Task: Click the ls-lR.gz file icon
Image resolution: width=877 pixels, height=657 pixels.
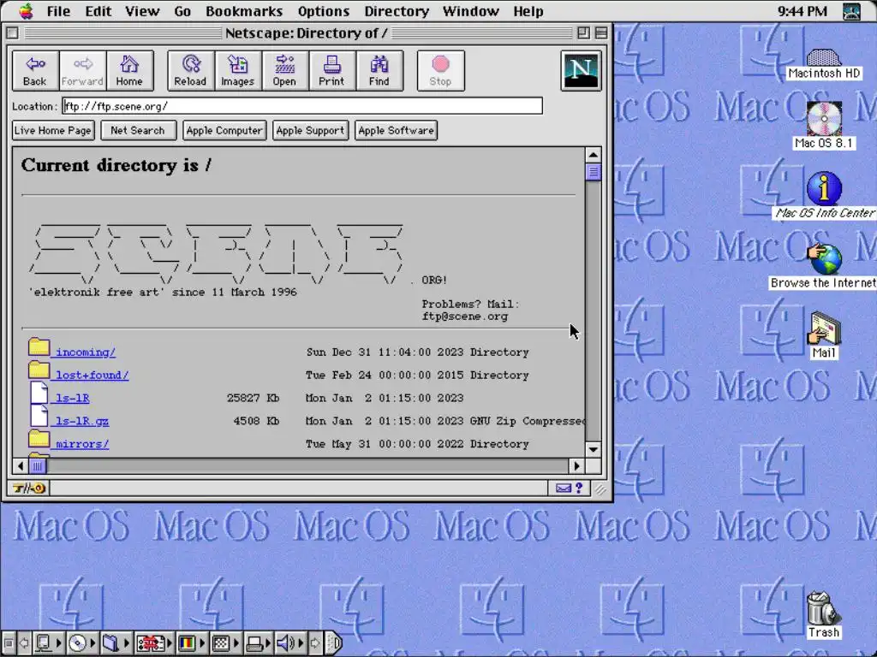Action: 39,416
